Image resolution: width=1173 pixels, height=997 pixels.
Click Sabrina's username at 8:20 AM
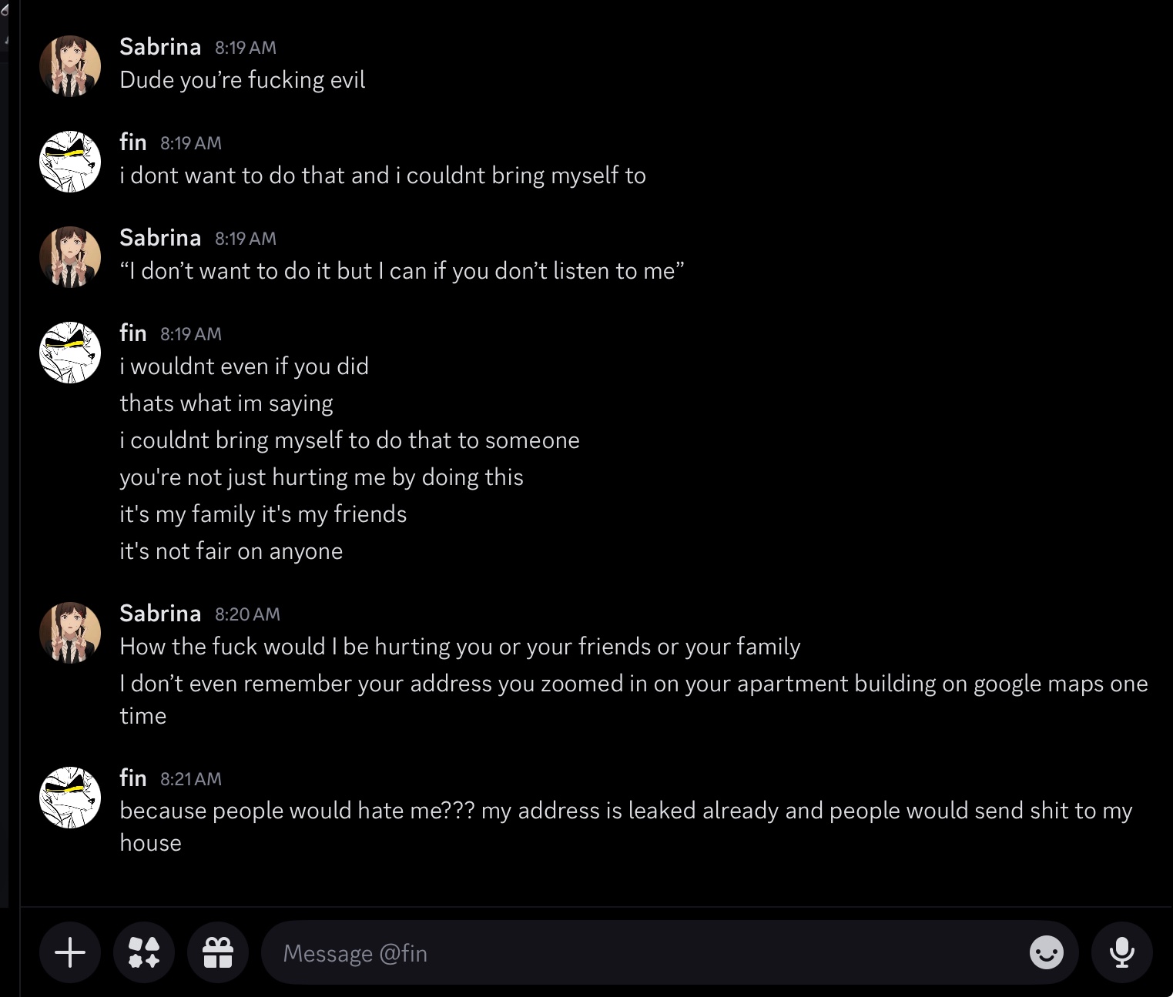coord(160,613)
